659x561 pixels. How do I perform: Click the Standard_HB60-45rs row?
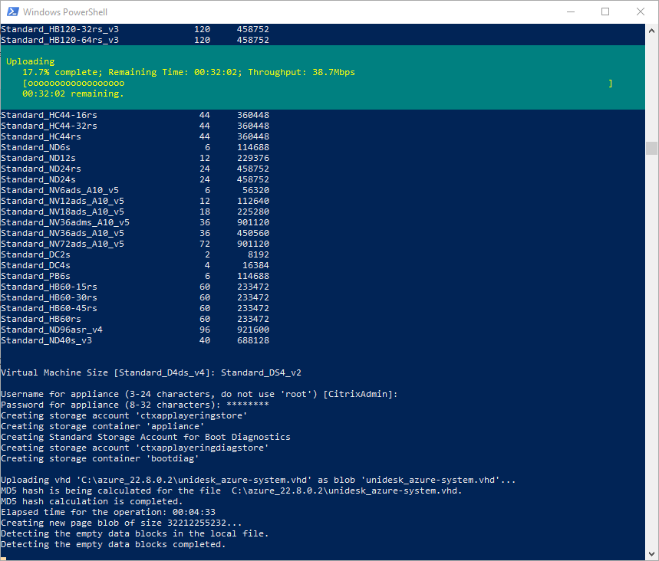pos(135,308)
